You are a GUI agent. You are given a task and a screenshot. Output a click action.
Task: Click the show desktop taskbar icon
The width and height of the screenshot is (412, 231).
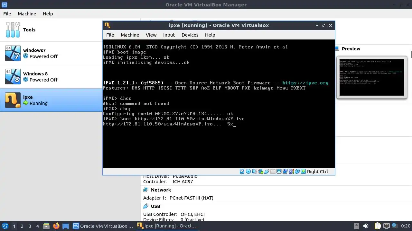point(66,226)
